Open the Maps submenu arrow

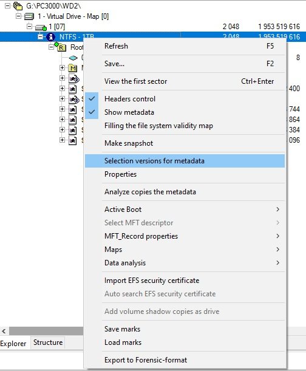point(278,250)
